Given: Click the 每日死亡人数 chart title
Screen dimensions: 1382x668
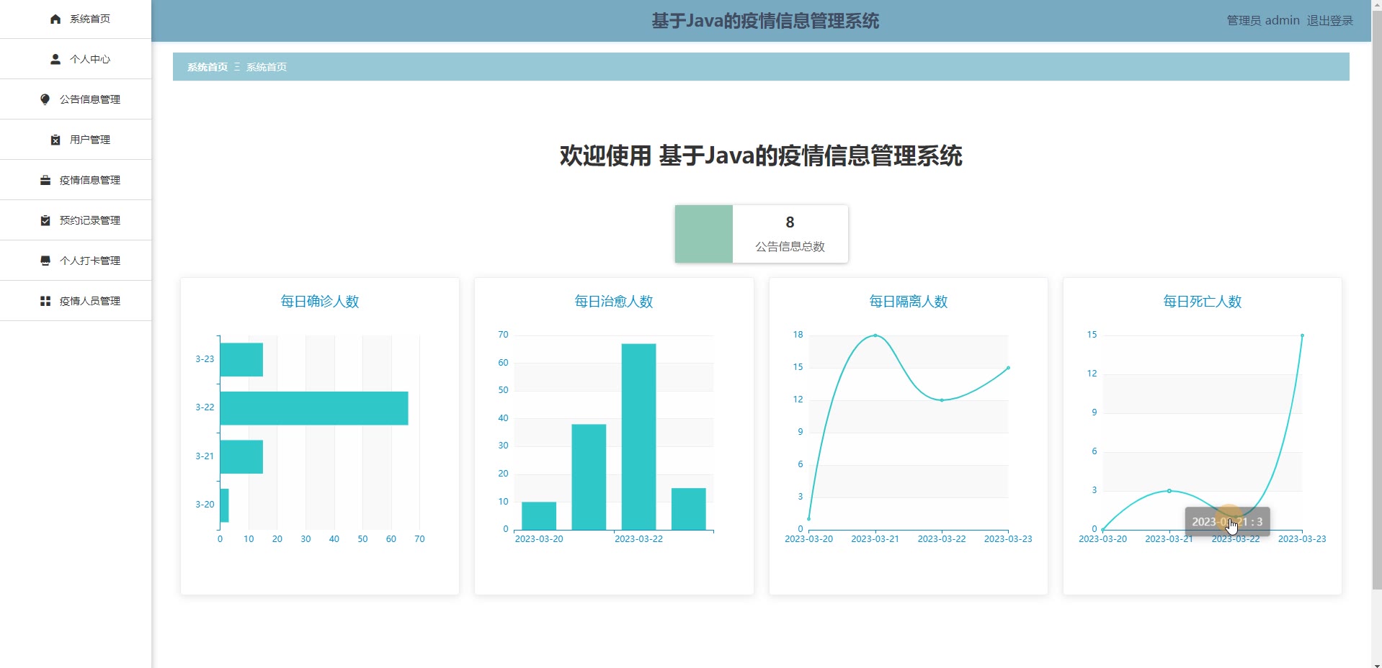Looking at the screenshot, I should pyautogui.click(x=1202, y=302).
